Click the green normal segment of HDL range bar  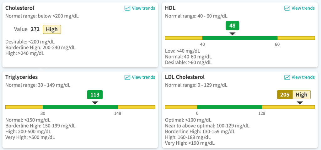tap(240, 38)
